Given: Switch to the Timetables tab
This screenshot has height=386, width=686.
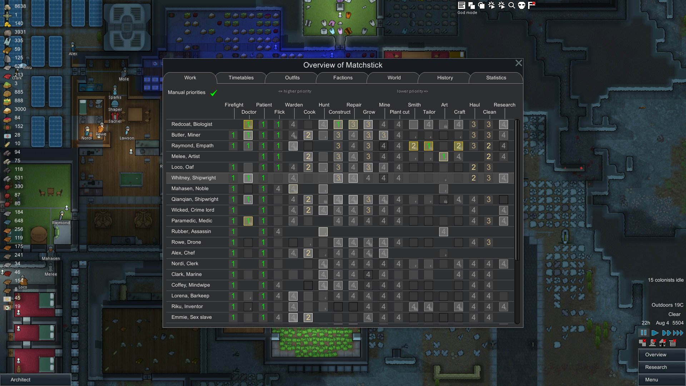Looking at the screenshot, I should 241,77.
